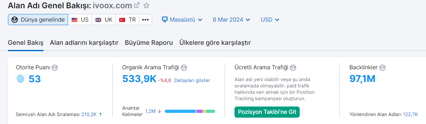Image resolution: width=426 pixels, height=124 pixels.
Task: Switch database to UK
Action: [x=104, y=20]
